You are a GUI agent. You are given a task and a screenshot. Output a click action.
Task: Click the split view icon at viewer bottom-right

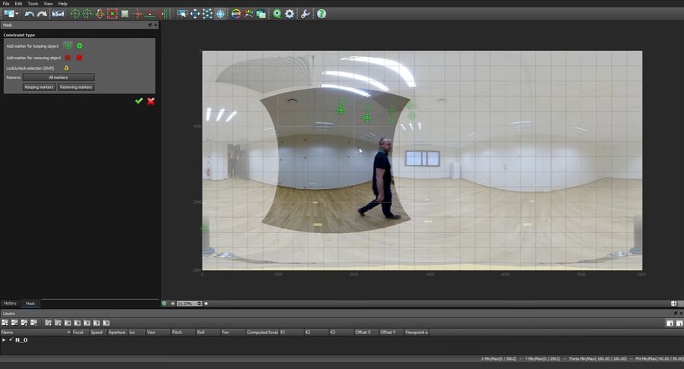(674, 304)
